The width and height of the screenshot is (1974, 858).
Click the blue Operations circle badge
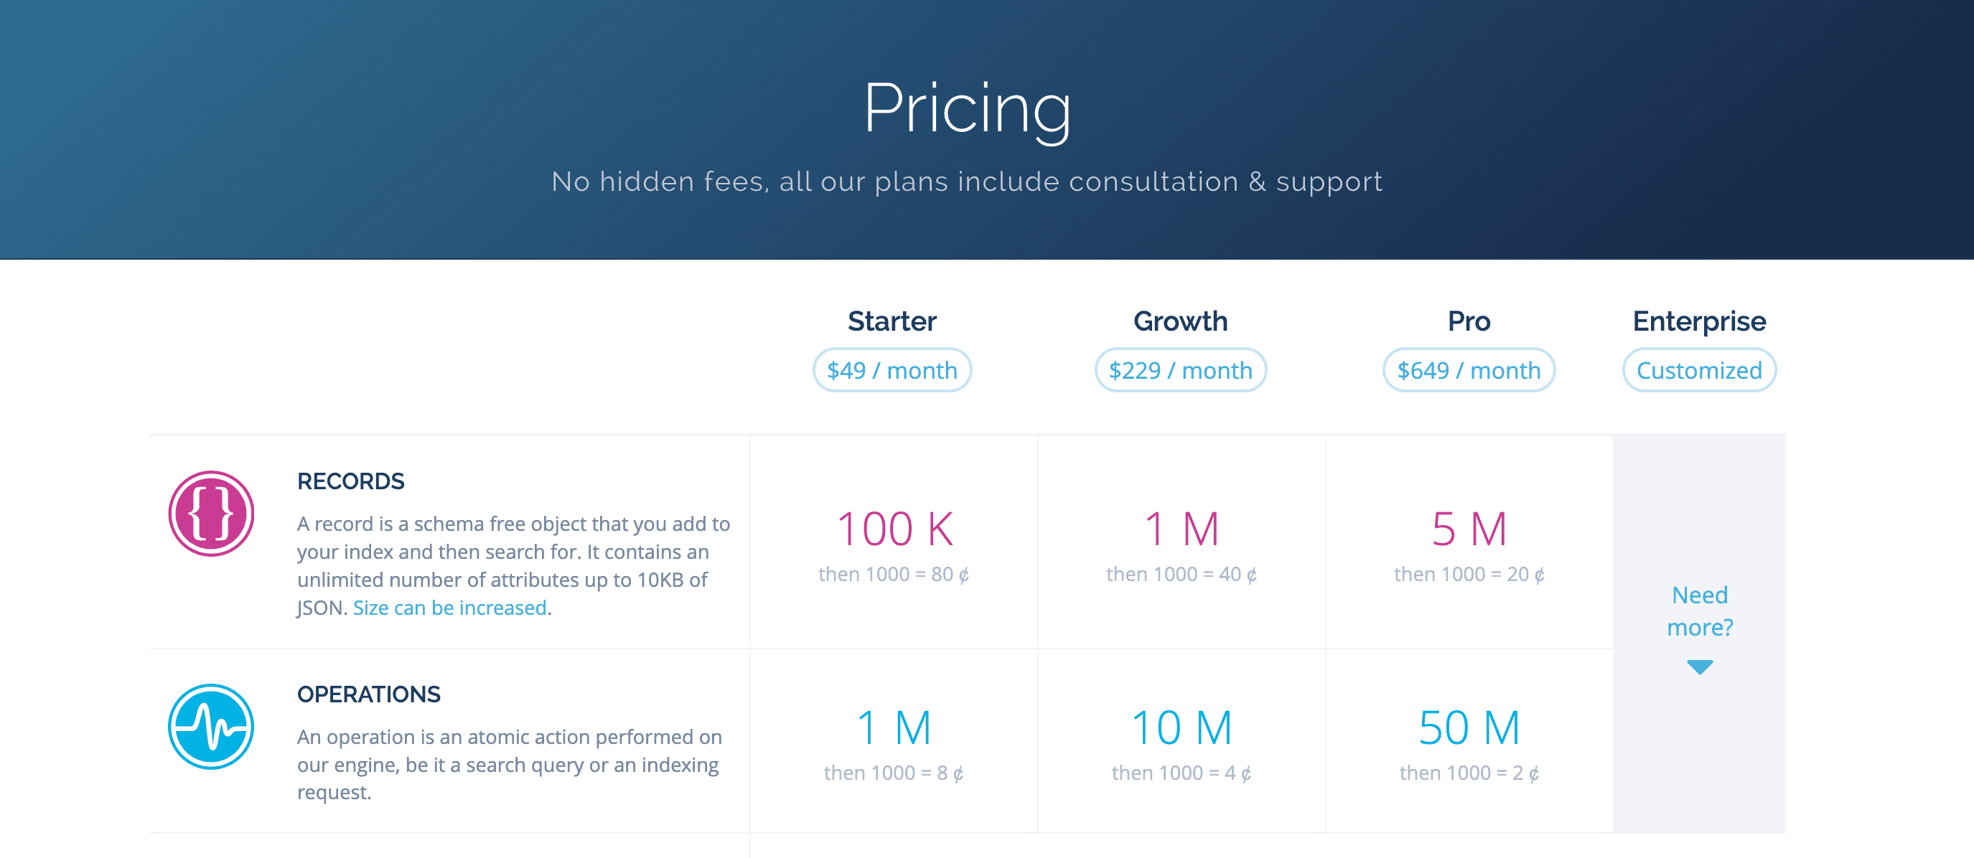click(211, 726)
